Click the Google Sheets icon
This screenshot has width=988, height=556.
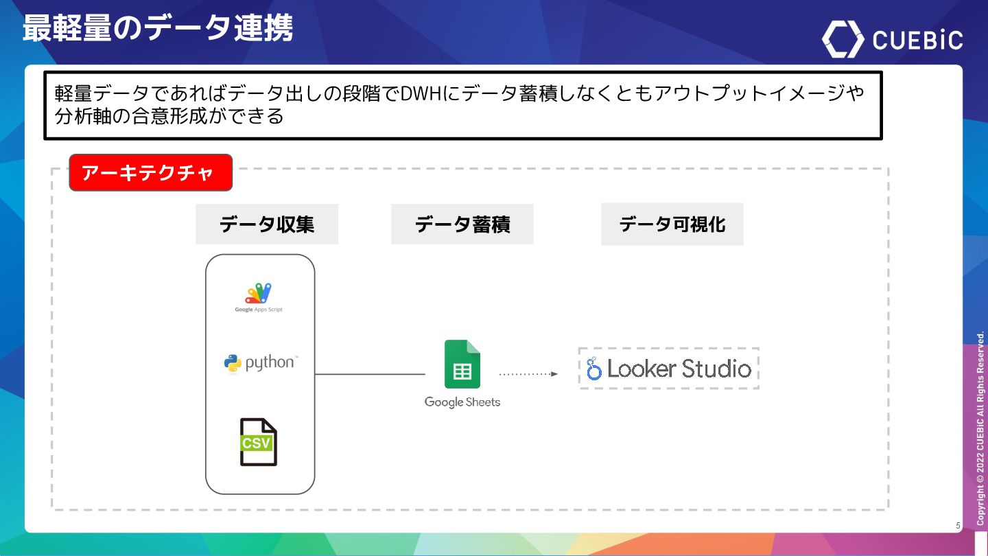[x=462, y=364]
